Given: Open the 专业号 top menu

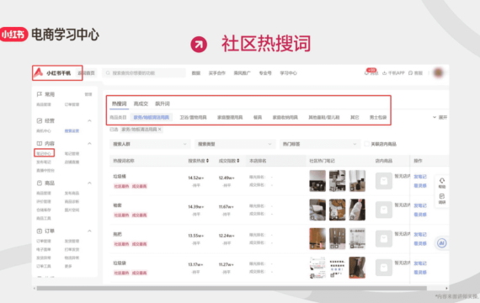Looking at the screenshot, I should pyautogui.click(x=265, y=73).
